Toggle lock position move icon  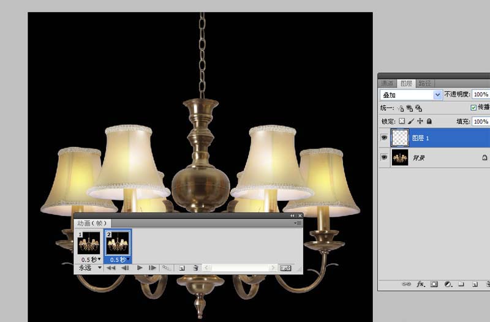[420, 121]
